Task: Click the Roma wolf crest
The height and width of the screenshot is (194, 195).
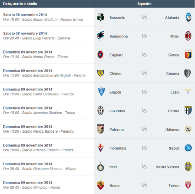Action: 101,185
